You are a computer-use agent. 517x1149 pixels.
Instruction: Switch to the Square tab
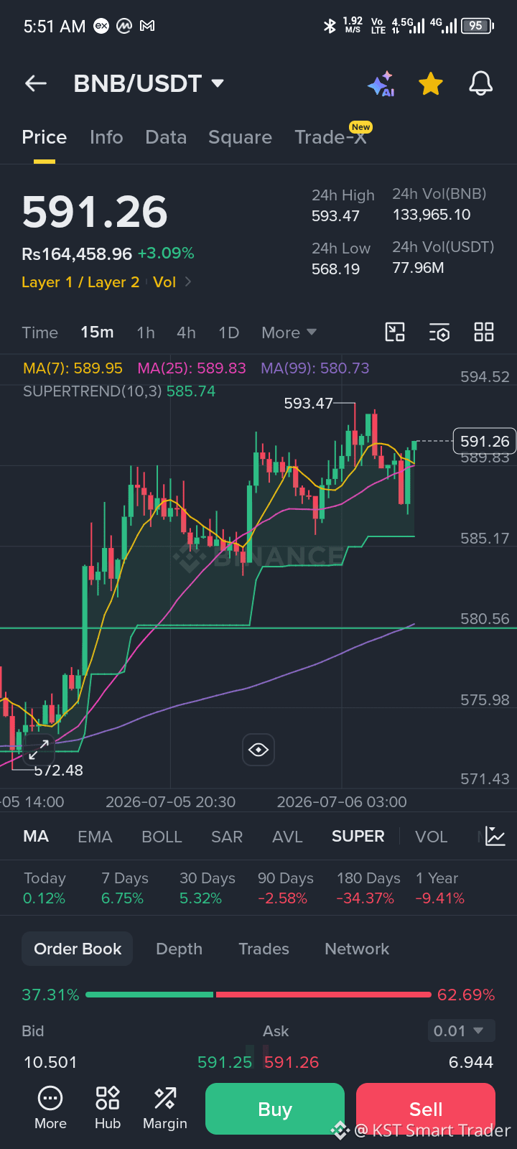coord(240,137)
